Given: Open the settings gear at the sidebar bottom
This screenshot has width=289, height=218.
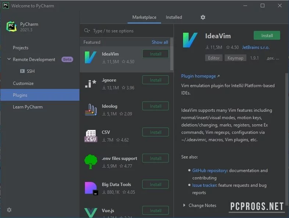Looking at the screenshot, I should pyautogui.click(x=9, y=210).
